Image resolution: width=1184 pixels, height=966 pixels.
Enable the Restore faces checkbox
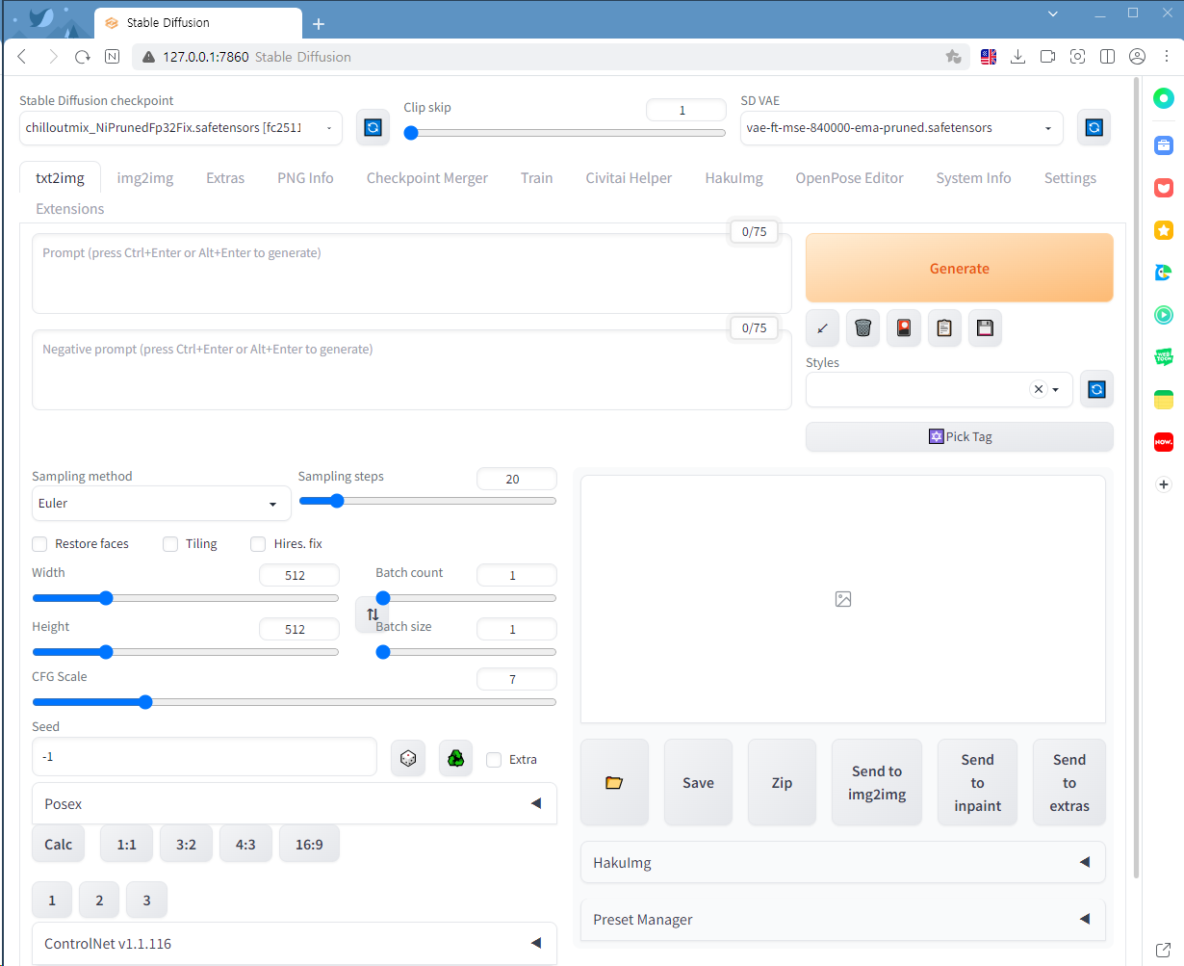pyautogui.click(x=39, y=544)
